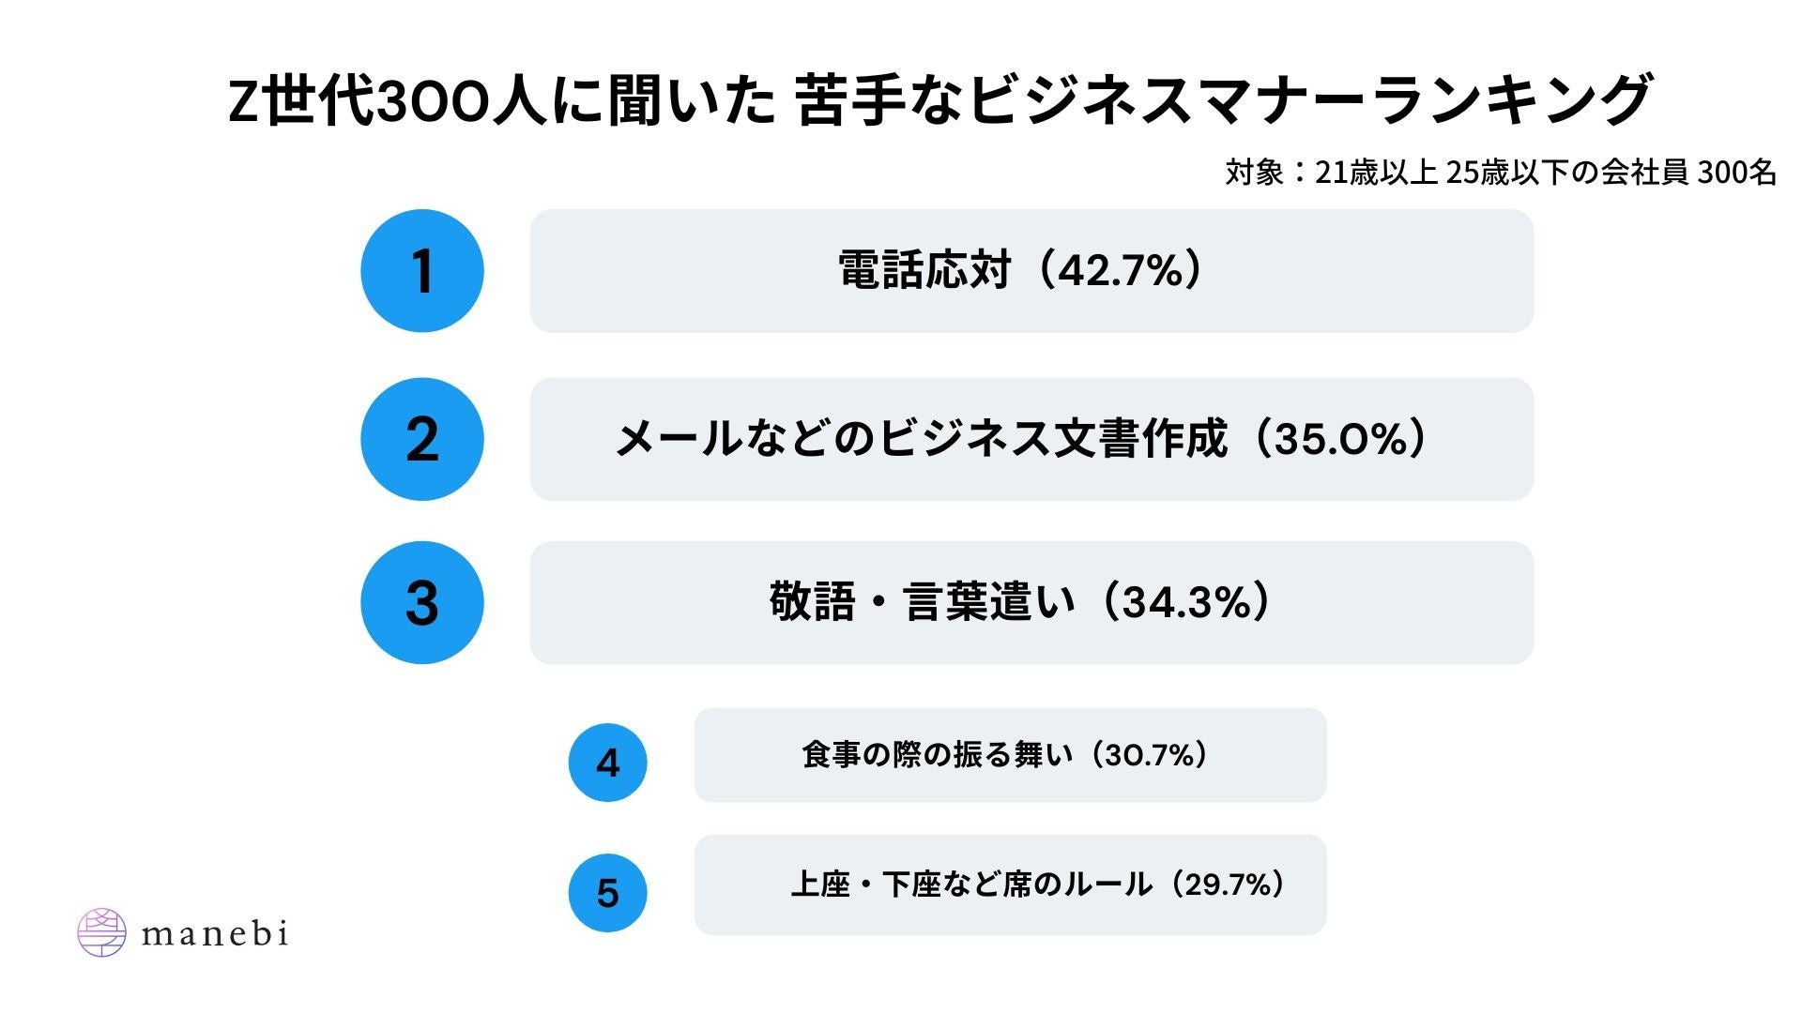Click the 30.7% percentage figure

click(x=1150, y=755)
